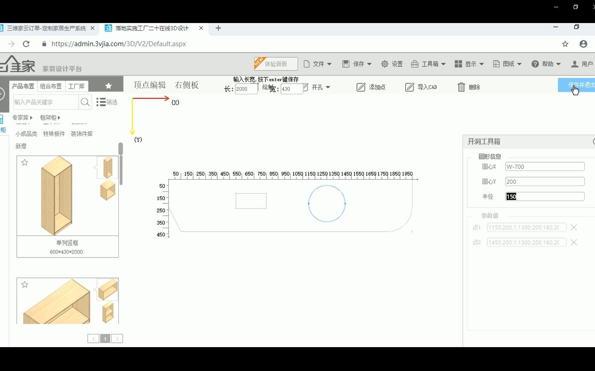Screen dimensions: 595x371
Task: Click the 体验新版 button
Action: pos(276,63)
